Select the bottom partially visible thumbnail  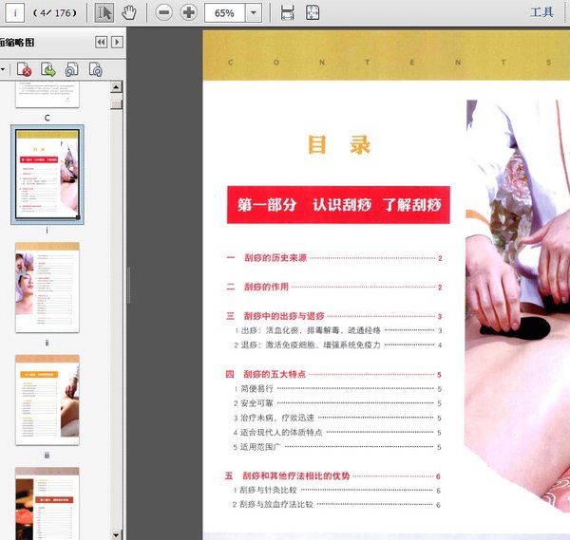click(47, 503)
